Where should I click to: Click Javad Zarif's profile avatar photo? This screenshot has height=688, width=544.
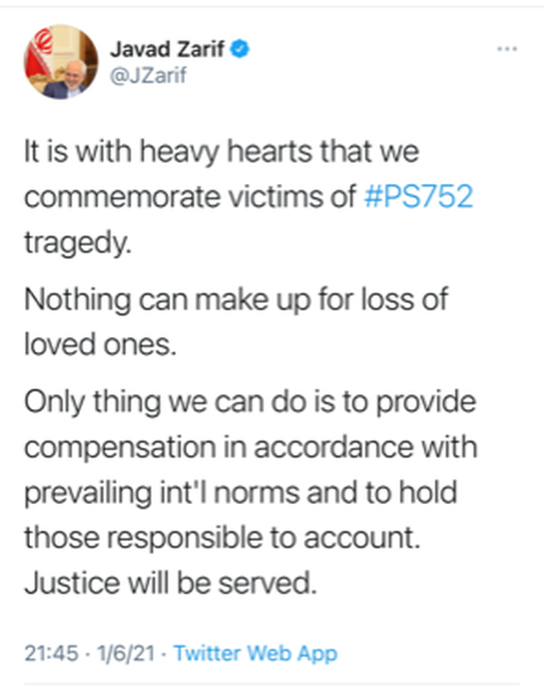[x=61, y=62]
